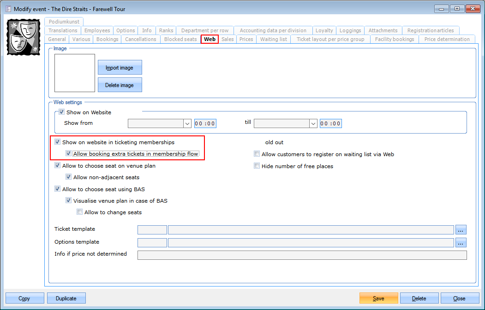Screen dimensions: 485x310
Task: Click Info if price not determined field
Action: click(302, 255)
